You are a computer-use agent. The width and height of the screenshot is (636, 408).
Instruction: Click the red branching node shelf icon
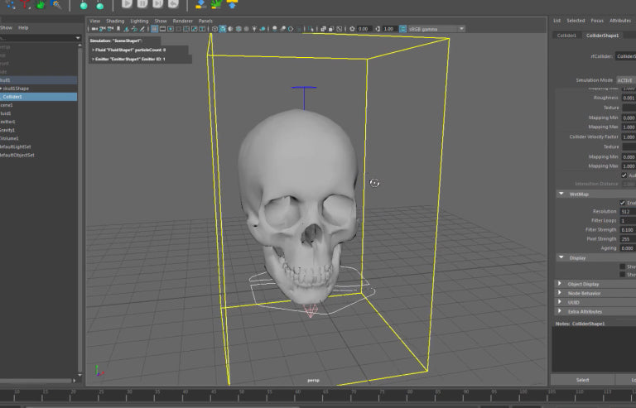point(26,4)
